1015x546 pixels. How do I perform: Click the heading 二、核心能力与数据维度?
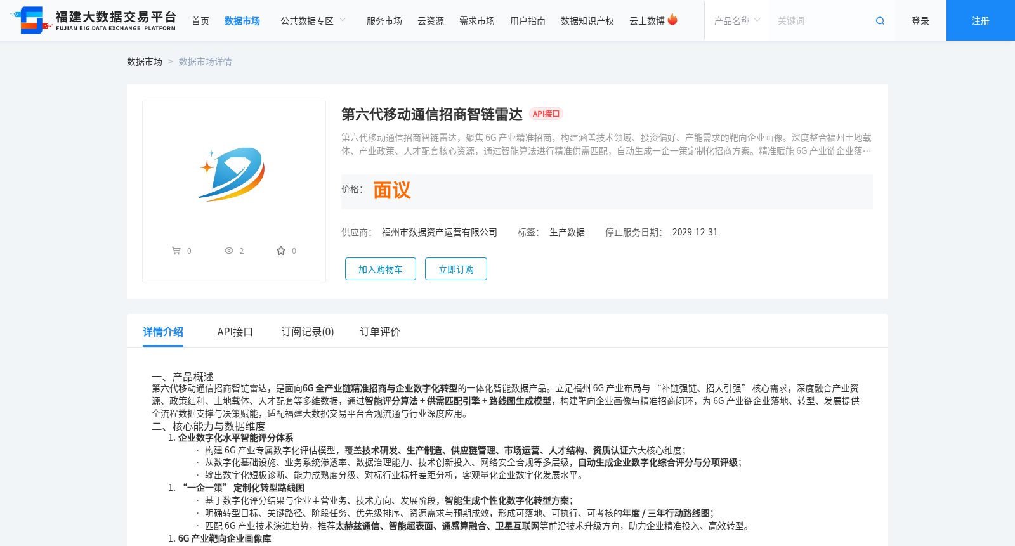209,426
